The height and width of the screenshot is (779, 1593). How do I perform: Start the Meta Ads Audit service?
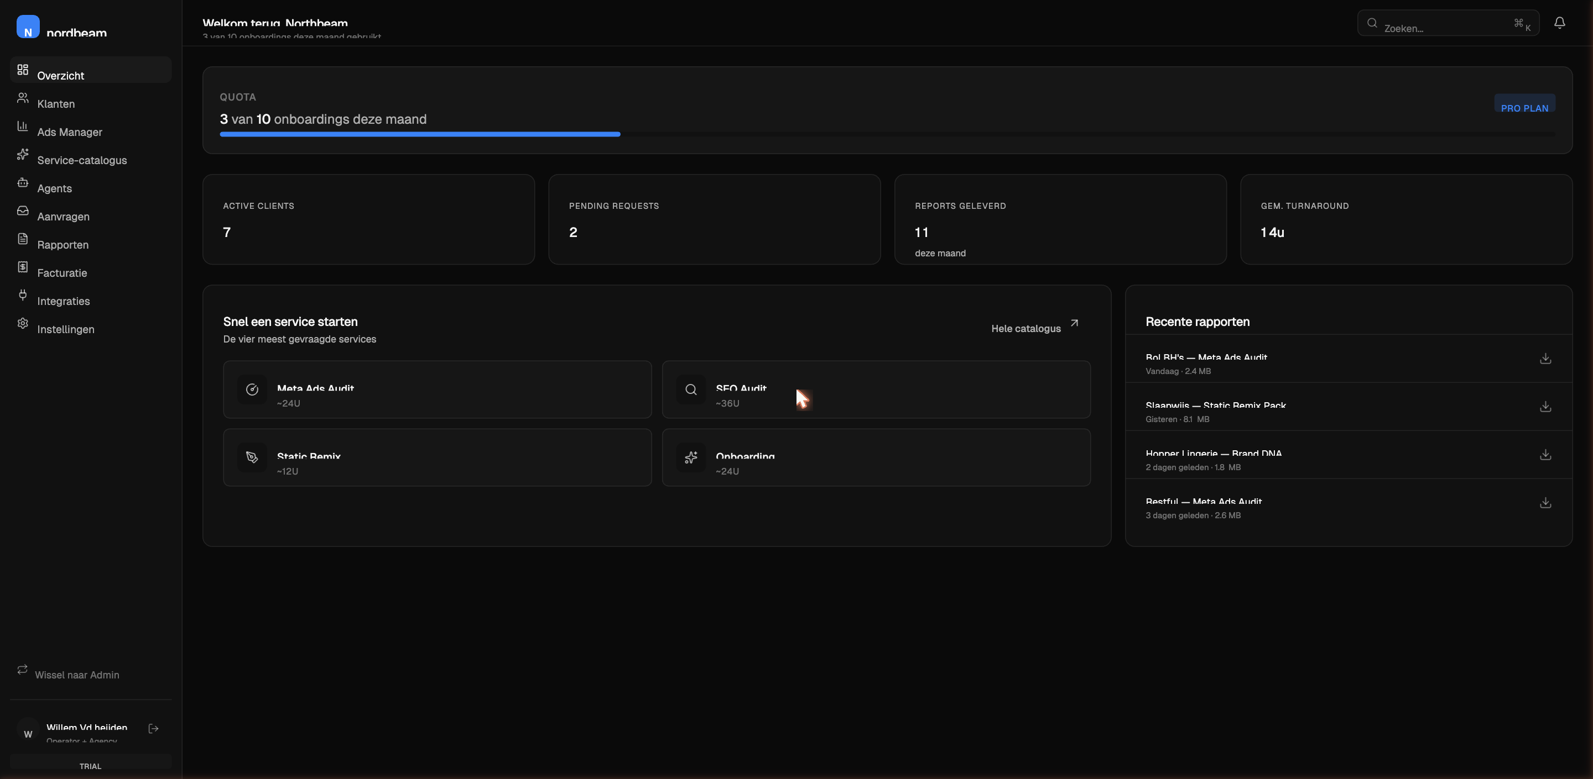pos(437,389)
